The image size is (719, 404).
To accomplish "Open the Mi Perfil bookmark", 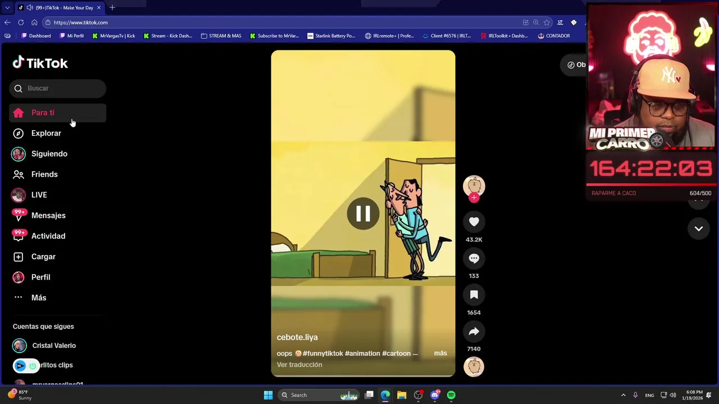I will [71, 36].
